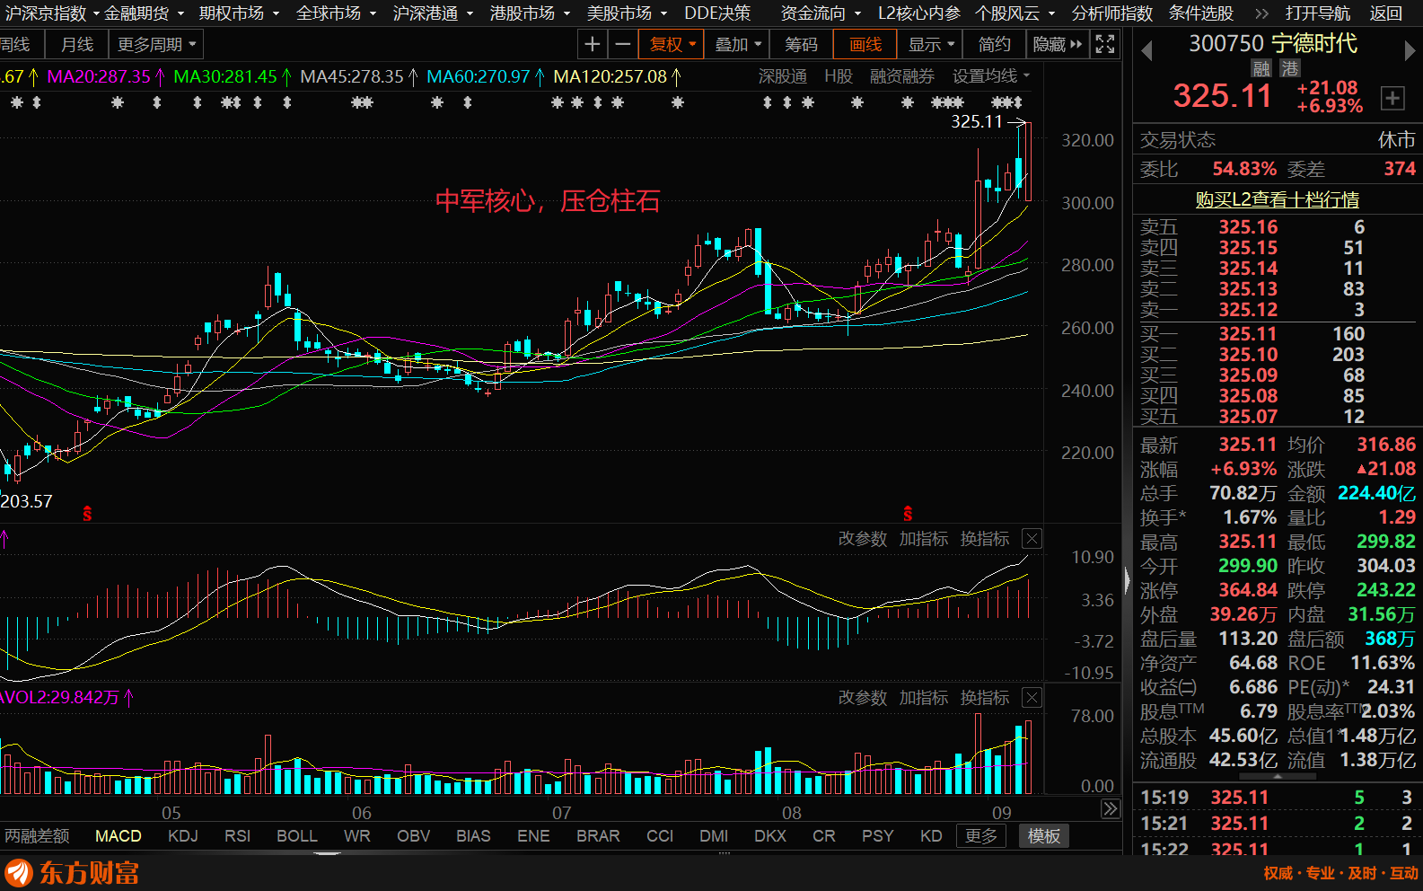Select the RSI indicator tab

pos(237,836)
